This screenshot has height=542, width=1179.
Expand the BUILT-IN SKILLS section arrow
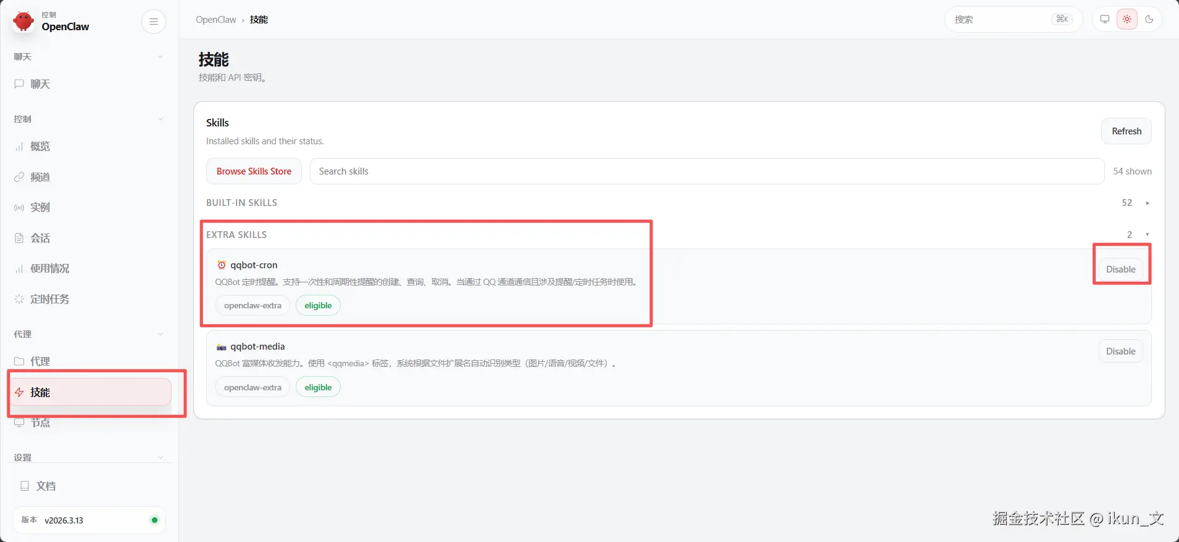coord(1148,203)
